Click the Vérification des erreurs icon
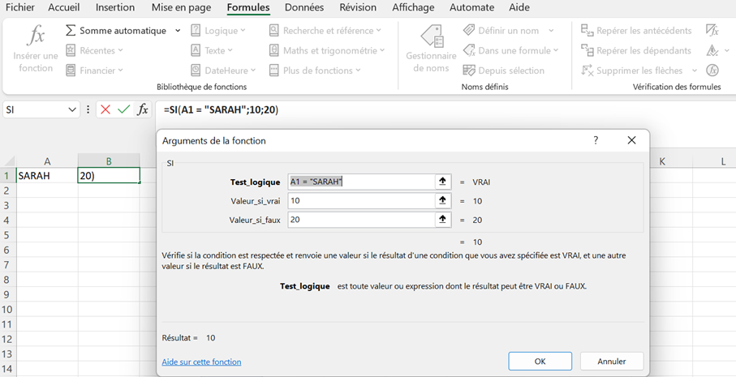Screen dimensions: 736x377 click(x=712, y=50)
